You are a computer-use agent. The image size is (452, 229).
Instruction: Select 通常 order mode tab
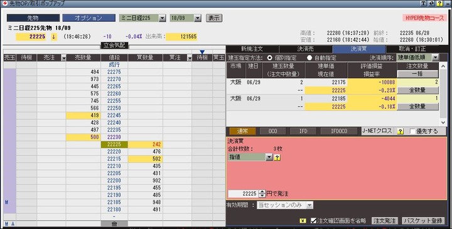(x=242, y=131)
